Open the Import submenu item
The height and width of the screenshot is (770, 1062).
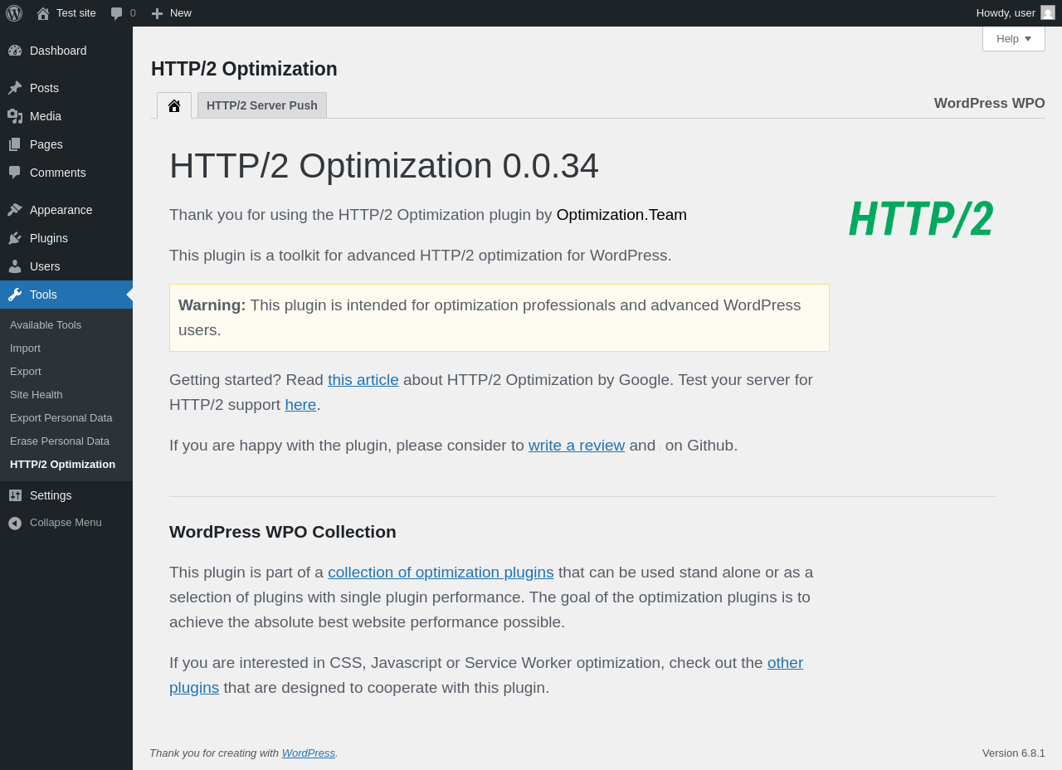[25, 348]
